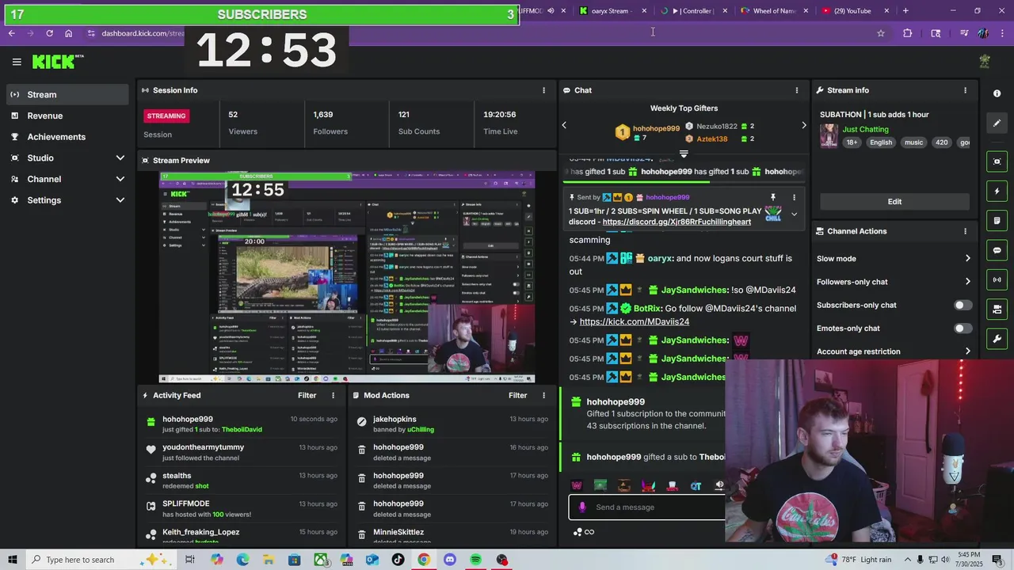Click Filter in Mod Actions
The image size is (1014, 570).
click(x=517, y=395)
